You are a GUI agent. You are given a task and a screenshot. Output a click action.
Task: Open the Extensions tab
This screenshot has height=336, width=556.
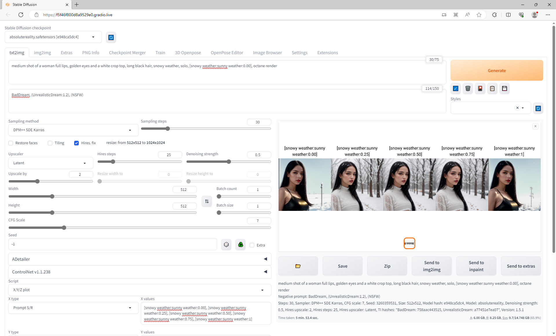(x=327, y=53)
